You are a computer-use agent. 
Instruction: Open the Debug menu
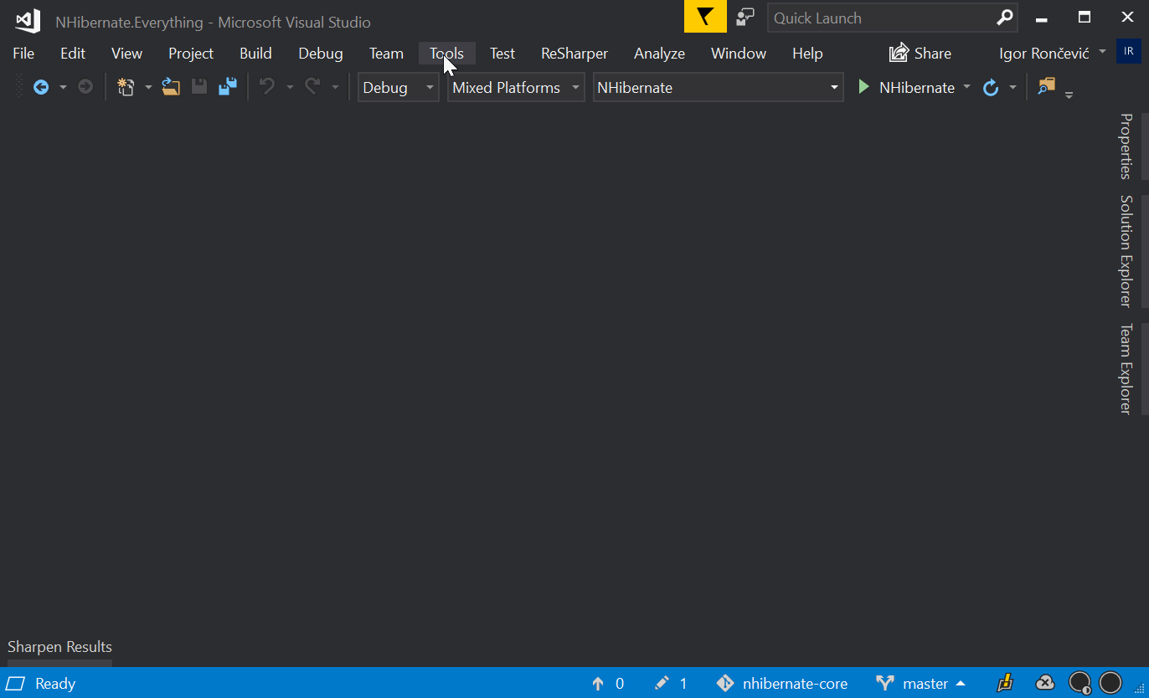[x=321, y=53]
